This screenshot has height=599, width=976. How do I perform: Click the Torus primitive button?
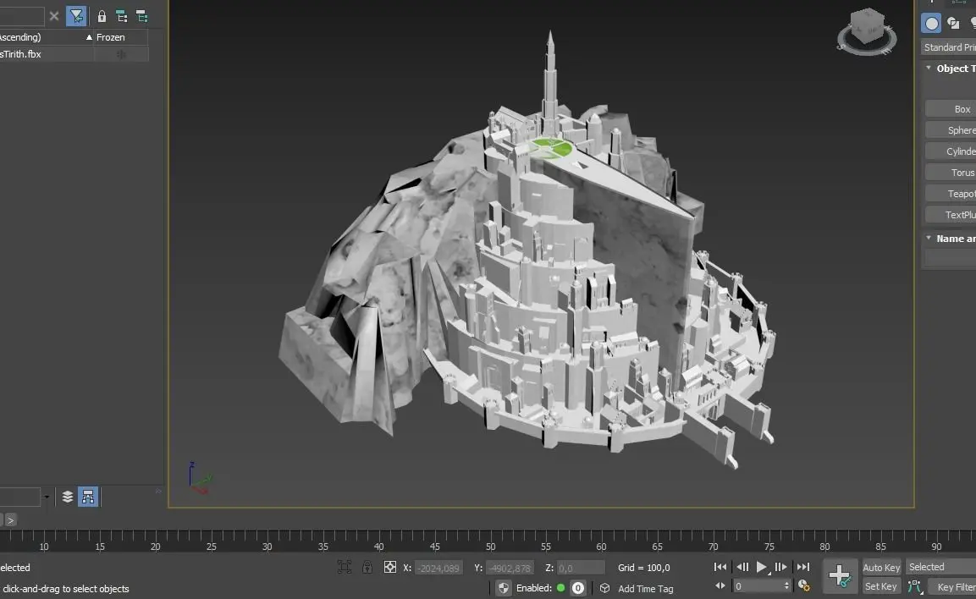click(x=951, y=173)
